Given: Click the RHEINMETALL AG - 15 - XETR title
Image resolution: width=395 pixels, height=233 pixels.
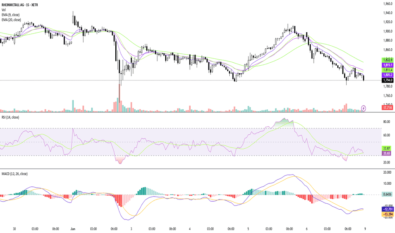Looking at the screenshot, I should point(20,5).
